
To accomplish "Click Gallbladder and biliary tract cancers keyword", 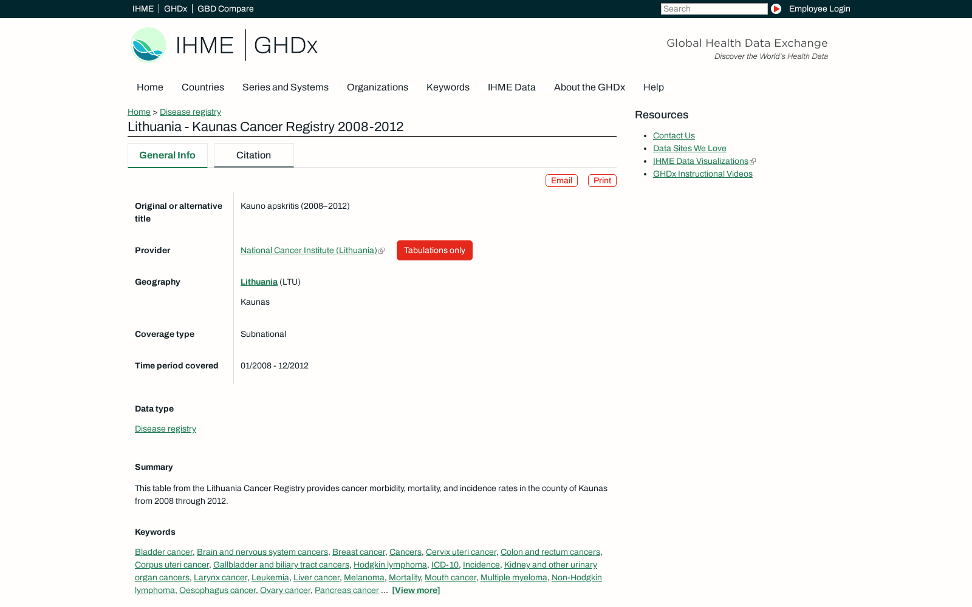I will pyautogui.click(x=281, y=565).
